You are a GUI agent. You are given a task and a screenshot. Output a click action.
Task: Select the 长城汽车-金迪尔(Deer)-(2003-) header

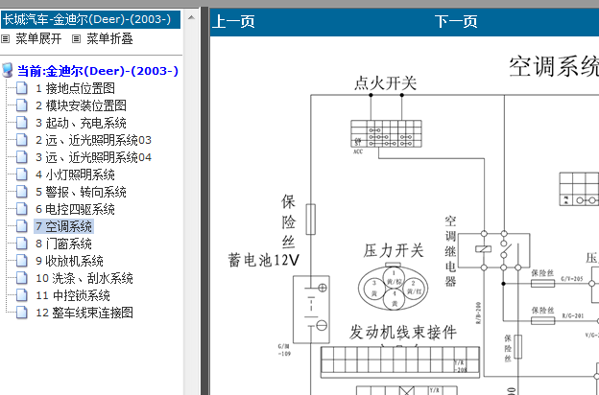click(90, 19)
